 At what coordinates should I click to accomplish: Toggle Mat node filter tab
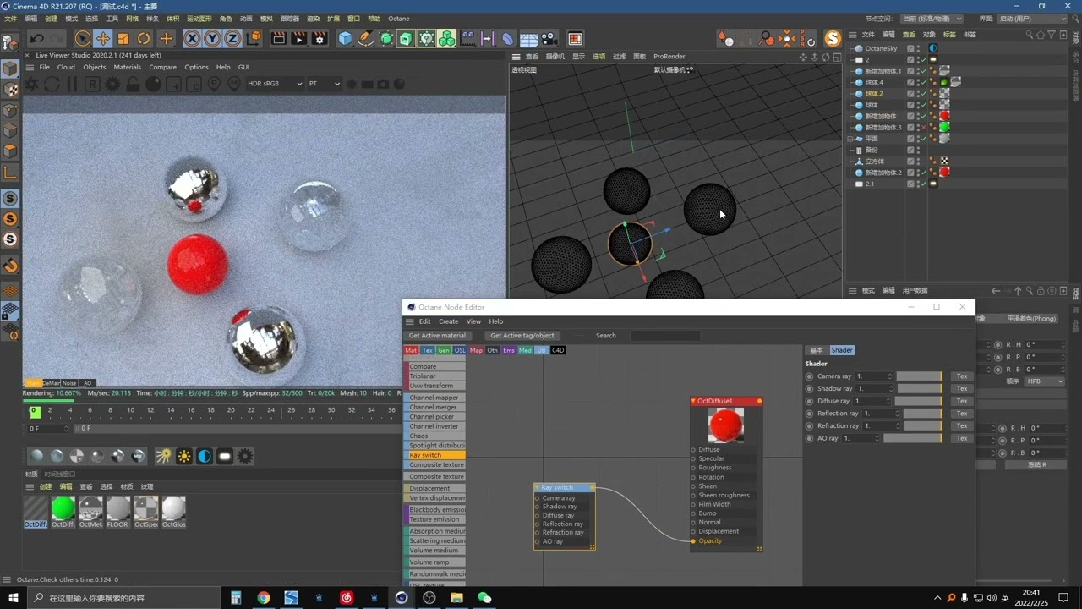point(411,350)
